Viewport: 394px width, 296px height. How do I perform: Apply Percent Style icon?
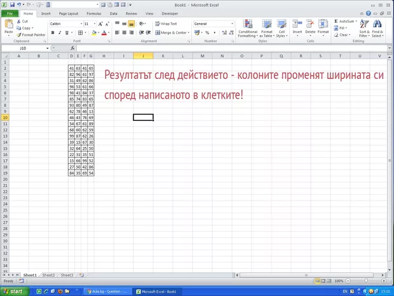point(207,32)
